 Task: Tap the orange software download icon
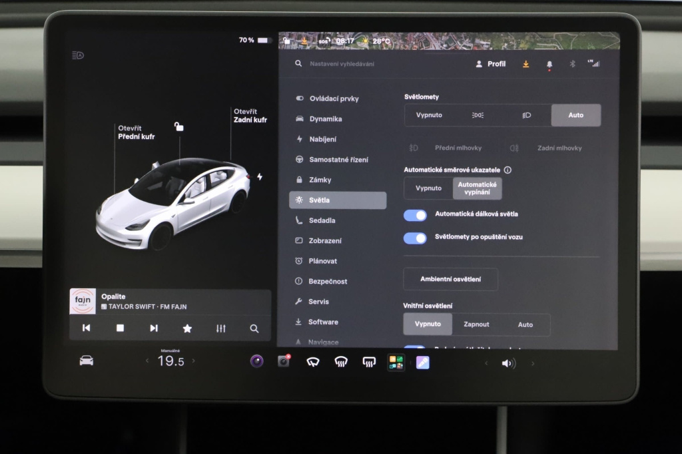coord(526,64)
